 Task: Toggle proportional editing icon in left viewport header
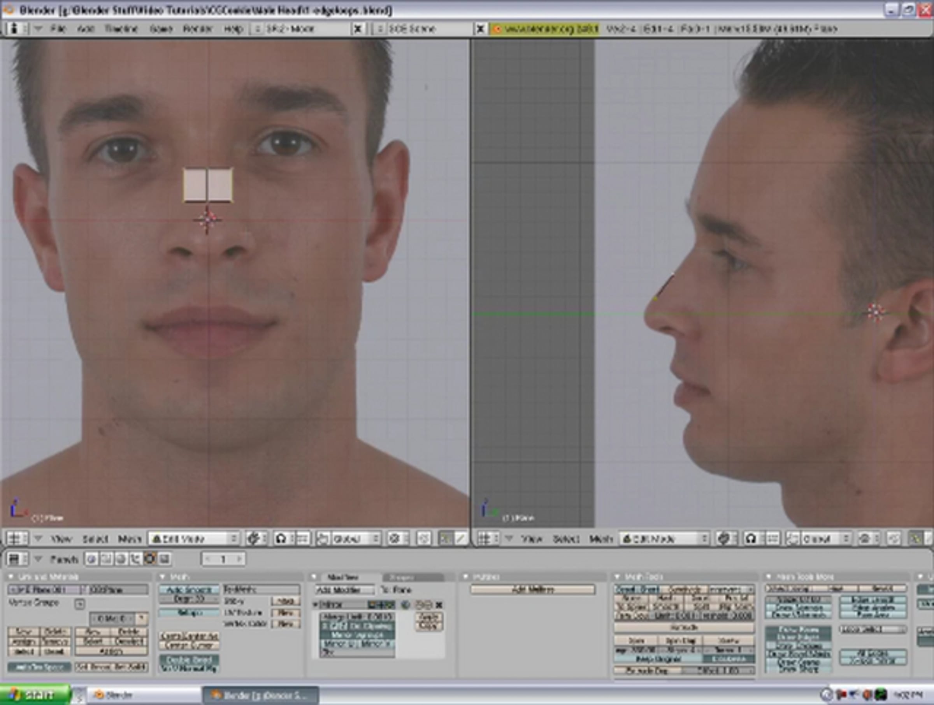pos(395,538)
